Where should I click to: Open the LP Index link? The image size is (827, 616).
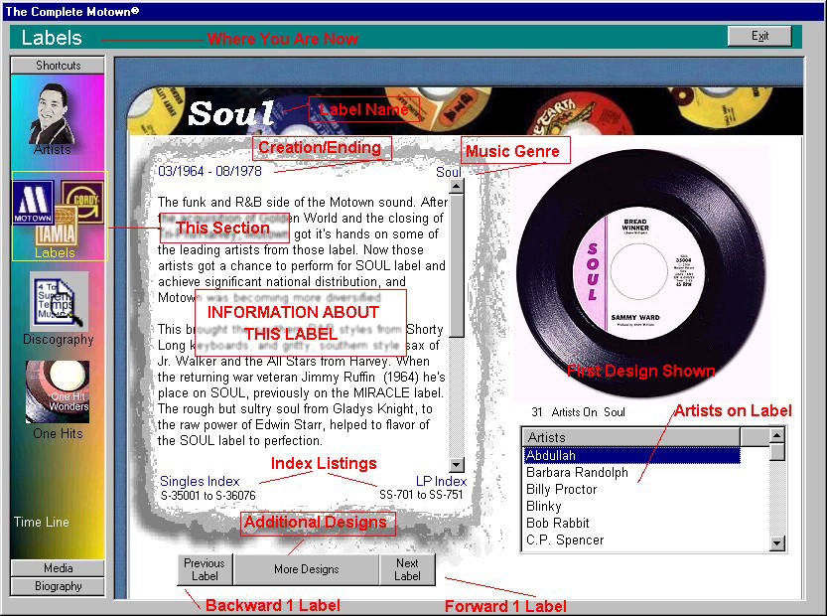pos(442,482)
